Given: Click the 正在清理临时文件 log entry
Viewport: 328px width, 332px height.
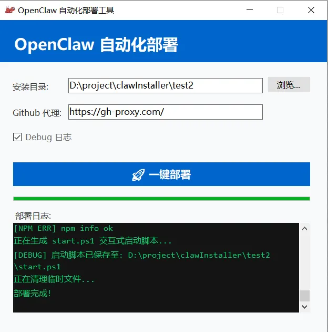Looking at the screenshot, I should (54, 279).
